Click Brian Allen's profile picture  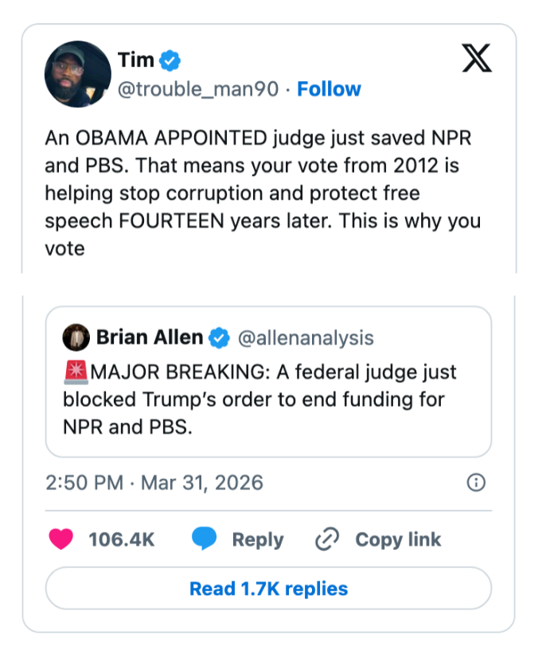pyautogui.click(x=76, y=337)
